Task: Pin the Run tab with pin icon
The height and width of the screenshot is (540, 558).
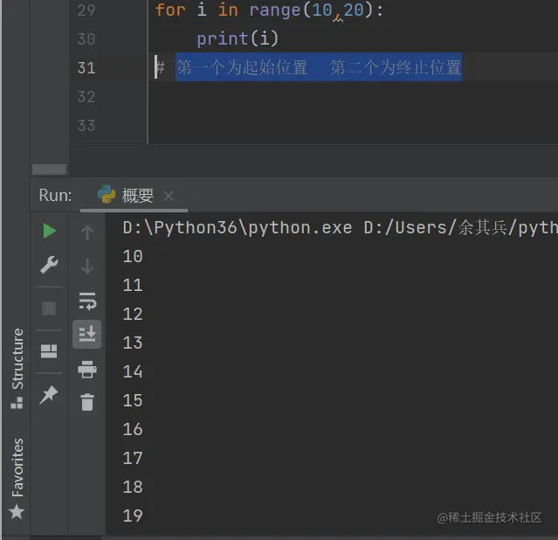Action: coord(49,395)
